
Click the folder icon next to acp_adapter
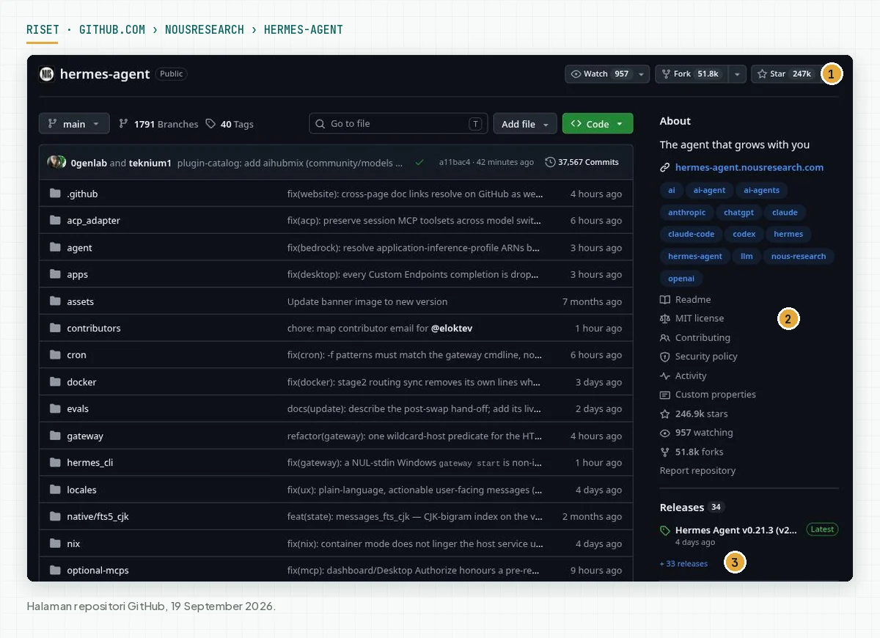[54, 220]
